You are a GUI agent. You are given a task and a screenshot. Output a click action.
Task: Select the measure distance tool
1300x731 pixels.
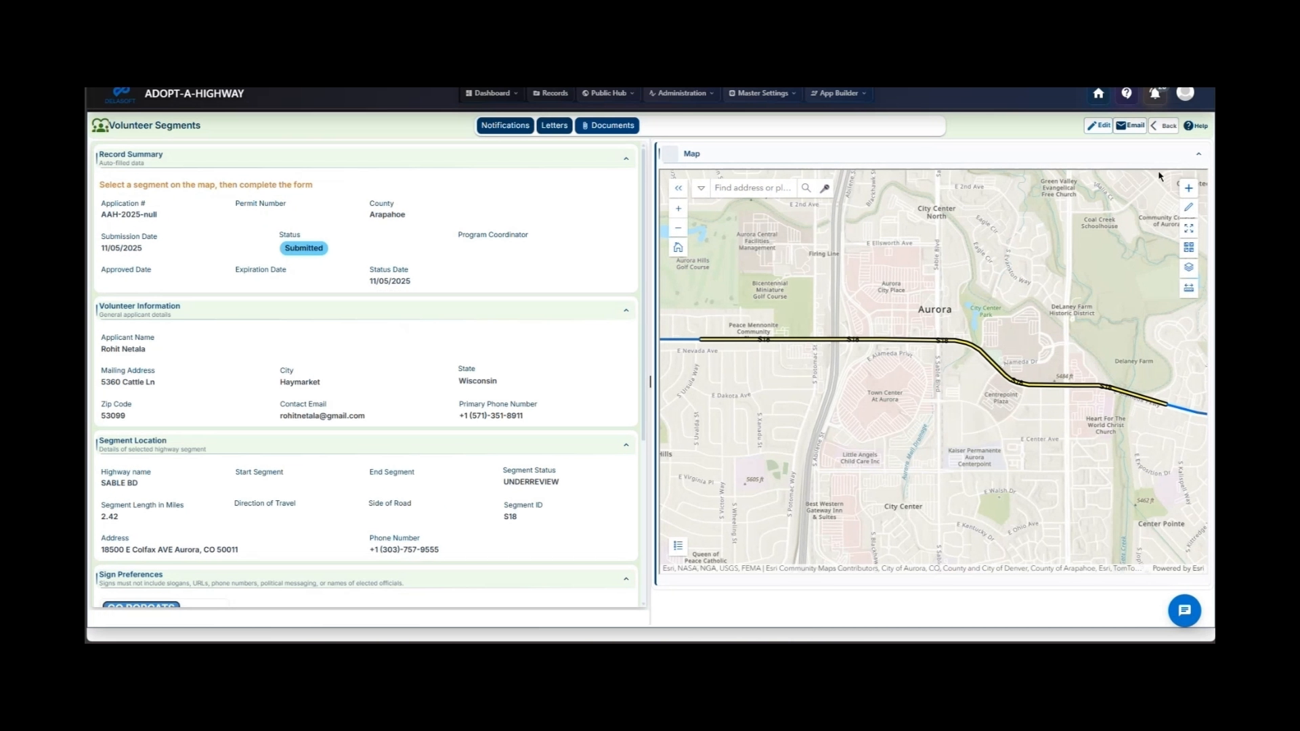pyautogui.click(x=1189, y=288)
